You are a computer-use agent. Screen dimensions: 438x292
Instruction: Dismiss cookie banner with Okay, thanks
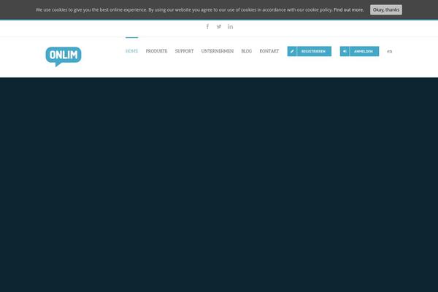[x=386, y=9]
